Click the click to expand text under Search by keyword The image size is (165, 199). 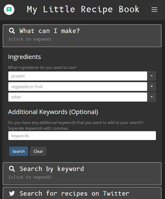pyautogui.click(x=30, y=177)
